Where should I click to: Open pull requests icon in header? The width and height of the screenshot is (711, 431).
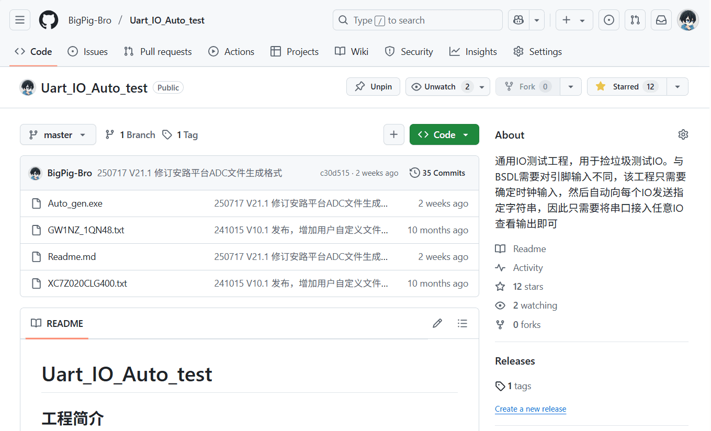tap(635, 20)
